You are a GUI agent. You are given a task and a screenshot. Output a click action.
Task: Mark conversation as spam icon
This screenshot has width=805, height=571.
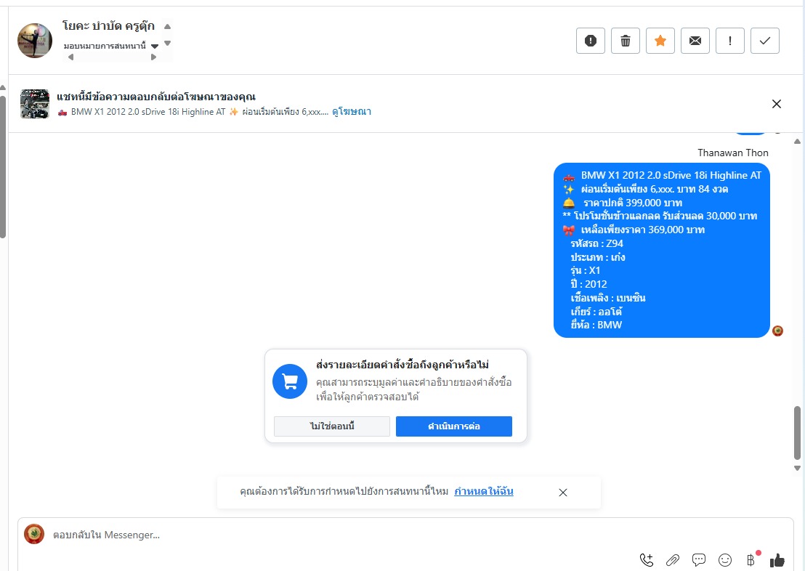pos(591,41)
